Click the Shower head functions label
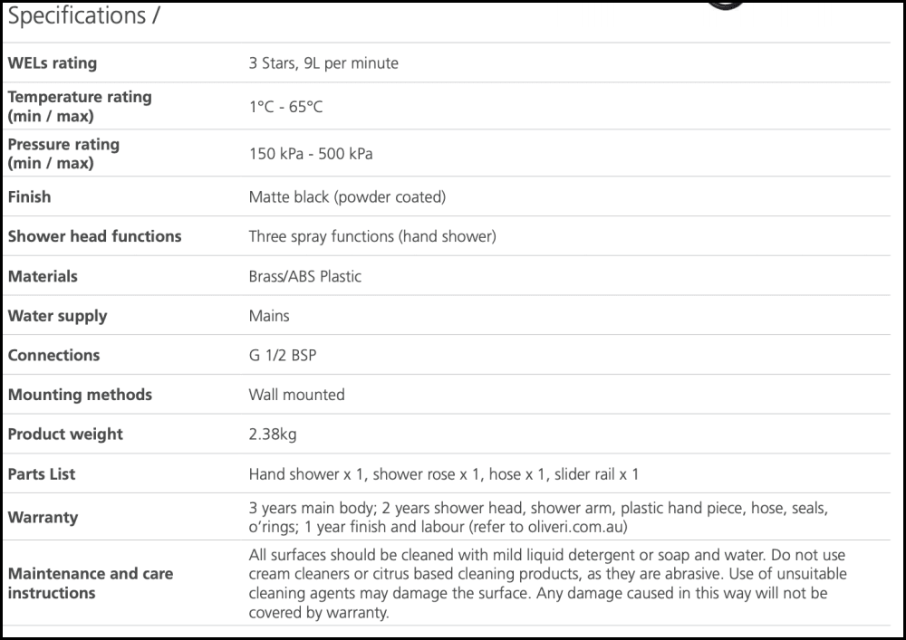The width and height of the screenshot is (906, 640). [94, 236]
